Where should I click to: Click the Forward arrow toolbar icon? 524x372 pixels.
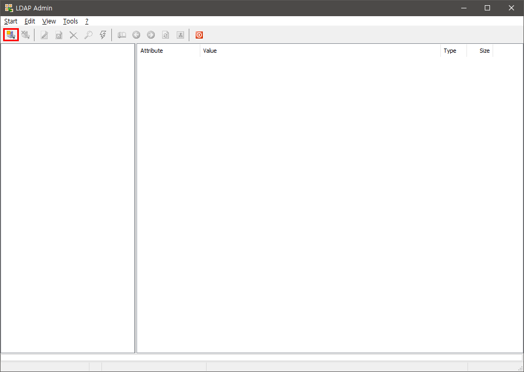coord(151,35)
